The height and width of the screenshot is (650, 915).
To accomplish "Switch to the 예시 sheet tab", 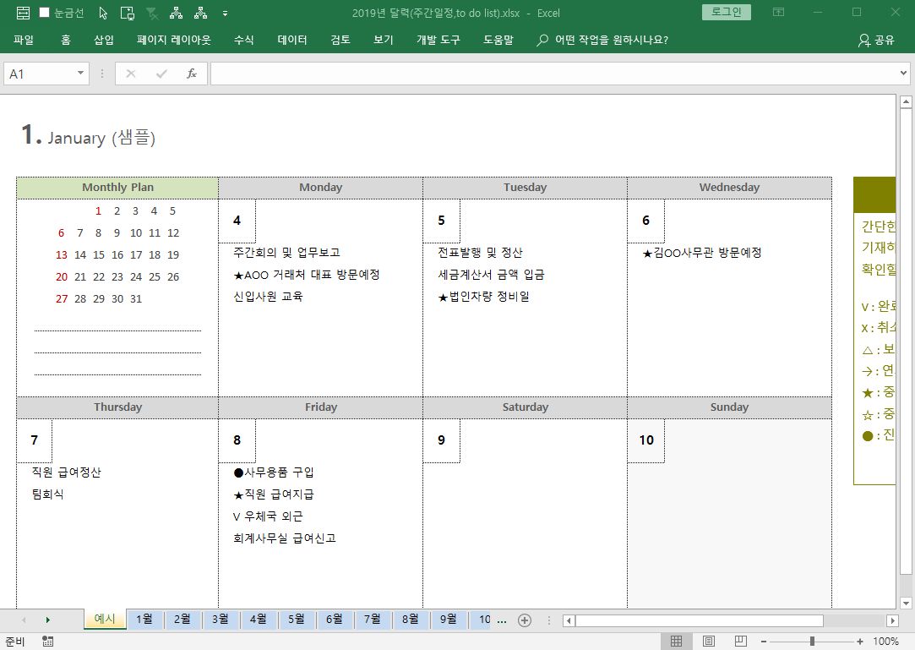I will [x=105, y=619].
